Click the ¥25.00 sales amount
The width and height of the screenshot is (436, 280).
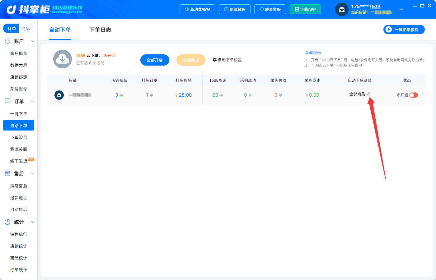click(184, 95)
